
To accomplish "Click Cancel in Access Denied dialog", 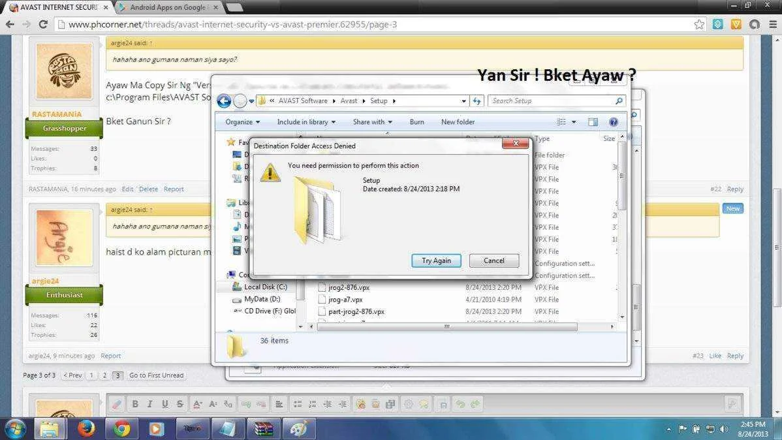I will click(493, 260).
